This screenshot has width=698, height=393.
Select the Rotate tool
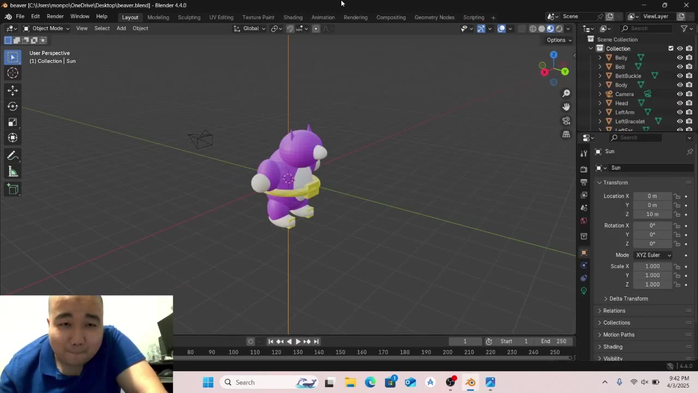tap(13, 106)
